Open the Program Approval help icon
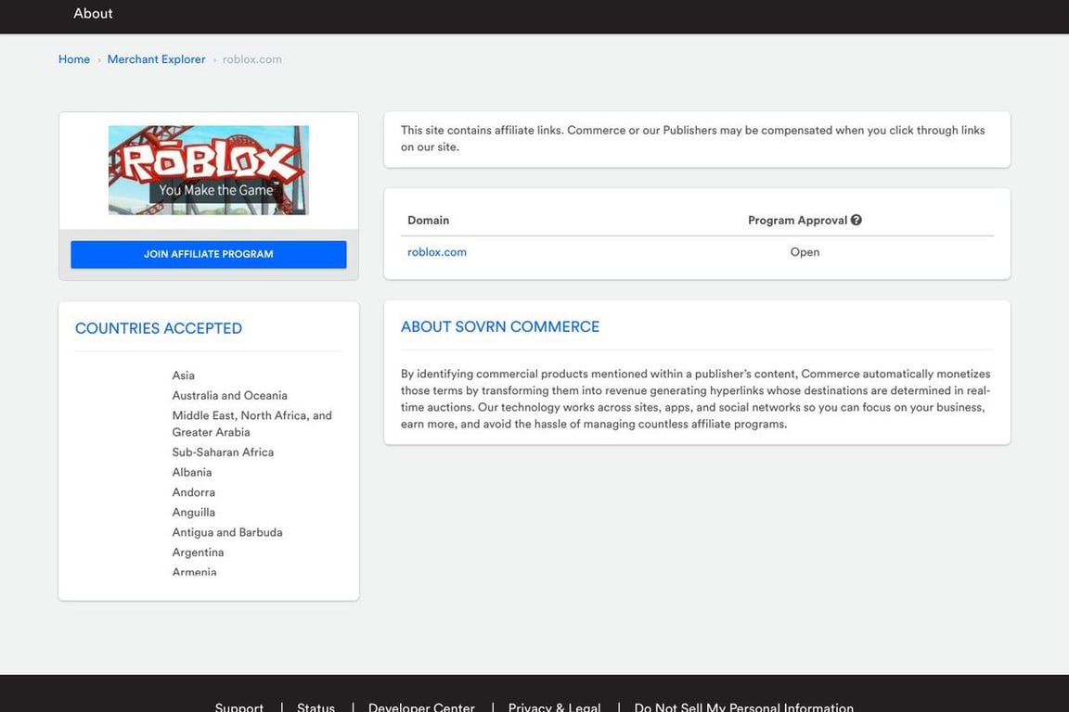 click(855, 220)
